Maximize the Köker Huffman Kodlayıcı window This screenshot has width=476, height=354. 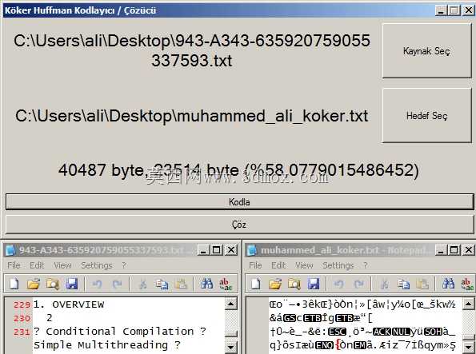454,10
